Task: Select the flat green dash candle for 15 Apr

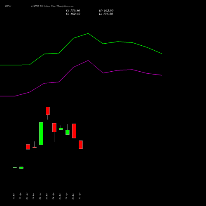Action: (15, 167)
